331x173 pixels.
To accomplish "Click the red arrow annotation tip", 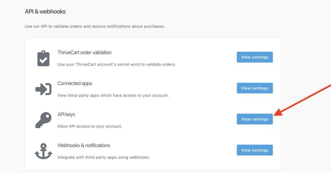I will (275, 115).
